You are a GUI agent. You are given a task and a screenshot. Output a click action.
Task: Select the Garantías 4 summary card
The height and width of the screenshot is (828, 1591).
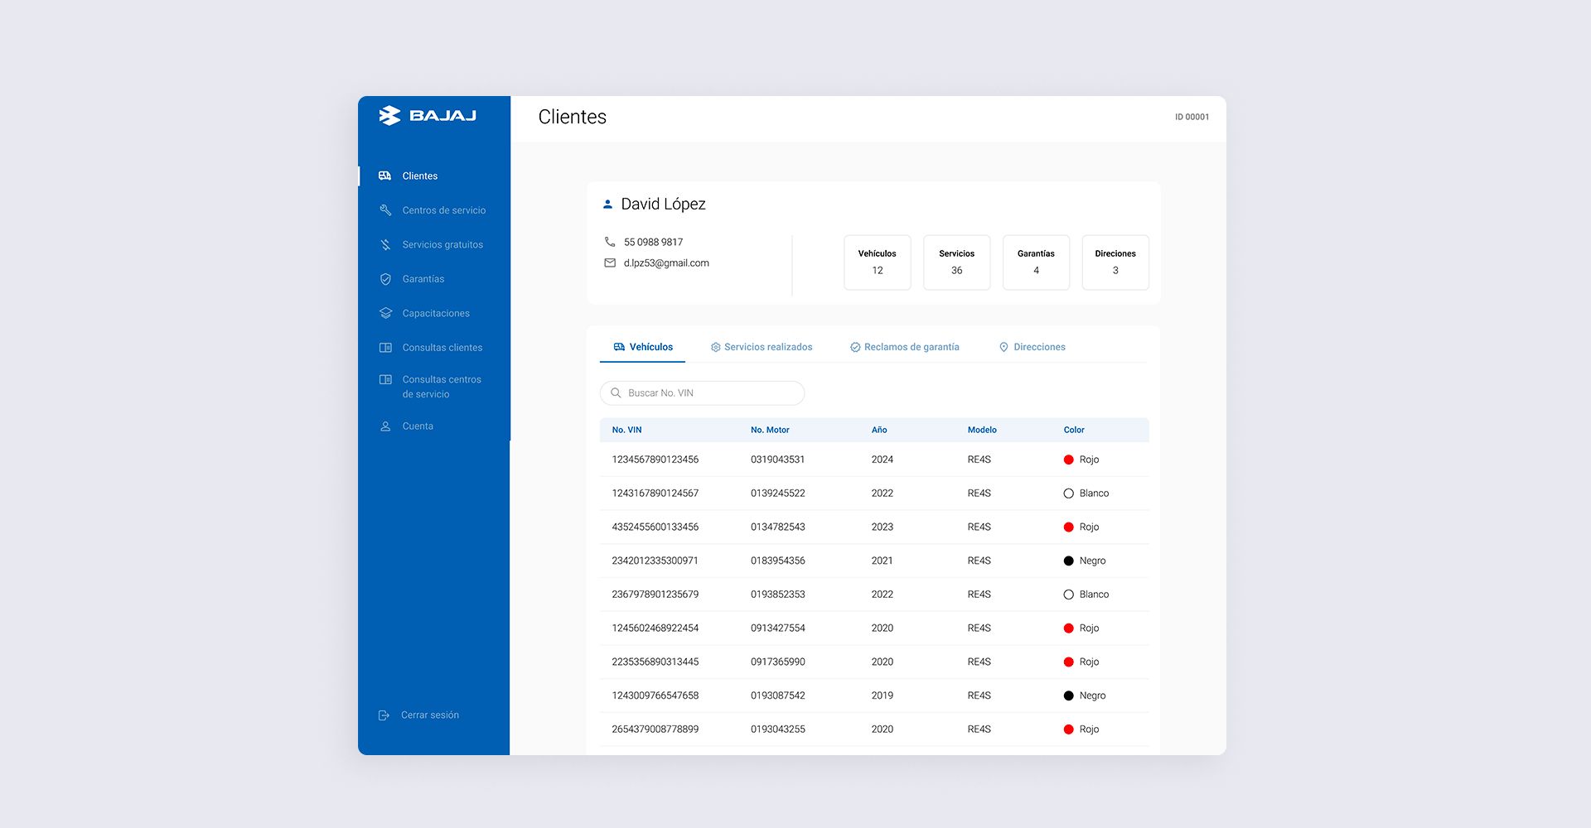[x=1036, y=262]
